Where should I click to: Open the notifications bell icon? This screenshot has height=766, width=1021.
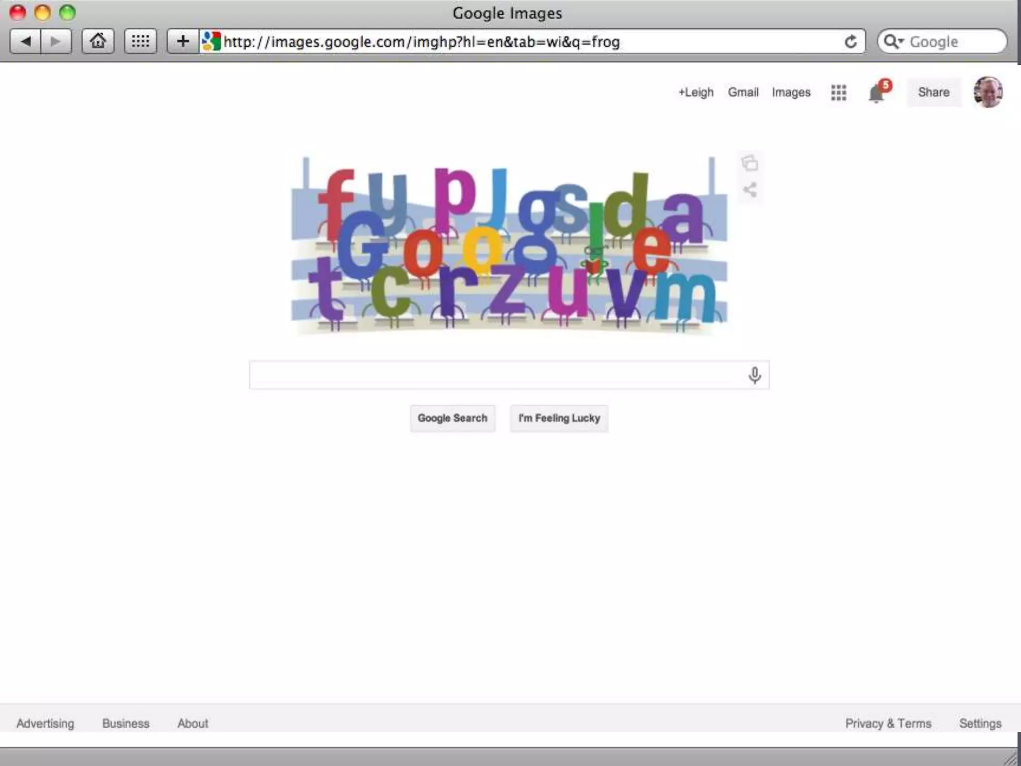(x=876, y=94)
